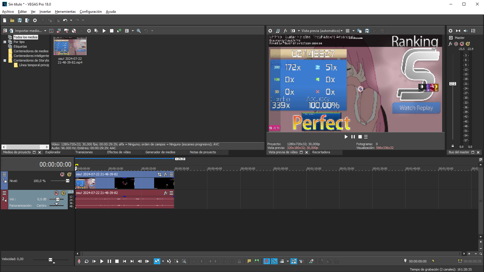This screenshot has height=272, width=484.
Task: Open event pan/crop icon on video clip
Action: coord(159,174)
